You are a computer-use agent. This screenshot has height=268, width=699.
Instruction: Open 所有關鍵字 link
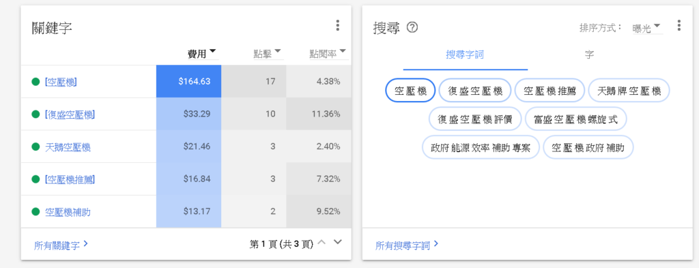coord(61,245)
